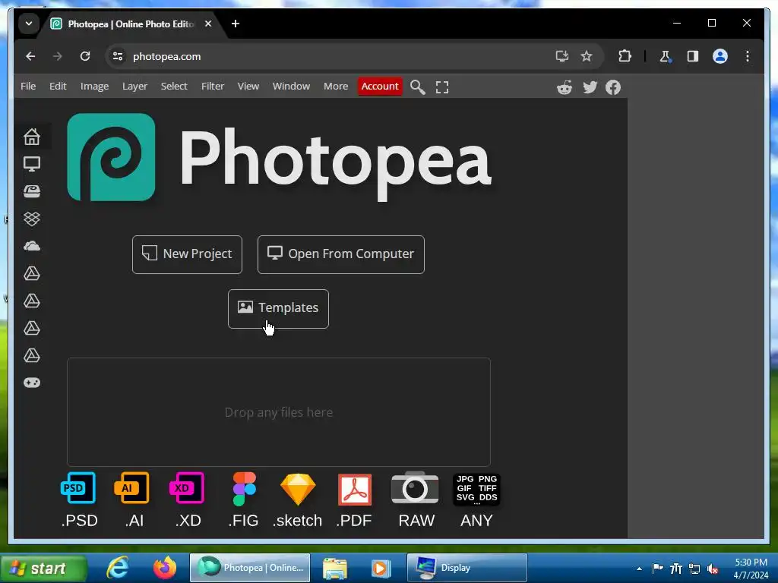This screenshot has height=583, width=778.
Task: Open the Layer menu
Action: [134, 87]
